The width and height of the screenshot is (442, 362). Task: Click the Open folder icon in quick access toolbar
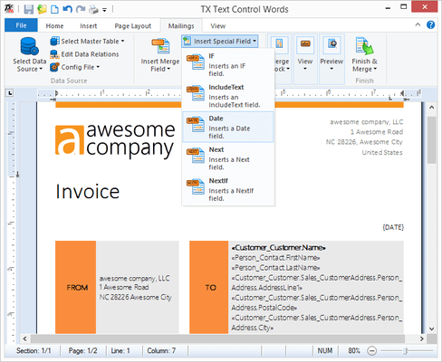tap(42, 9)
